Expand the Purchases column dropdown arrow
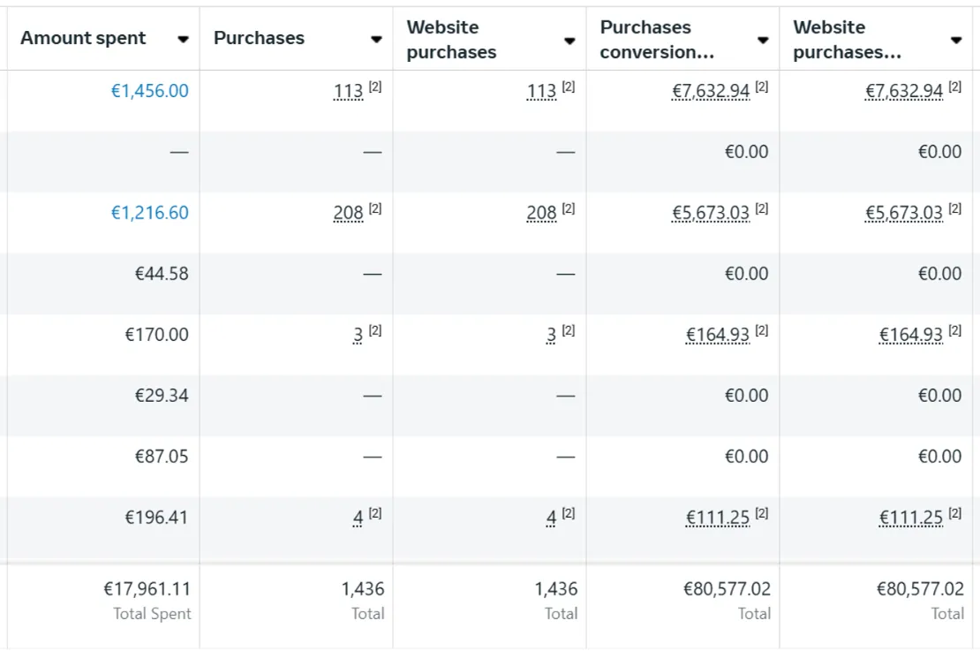The height and width of the screenshot is (651, 980). coord(376,40)
